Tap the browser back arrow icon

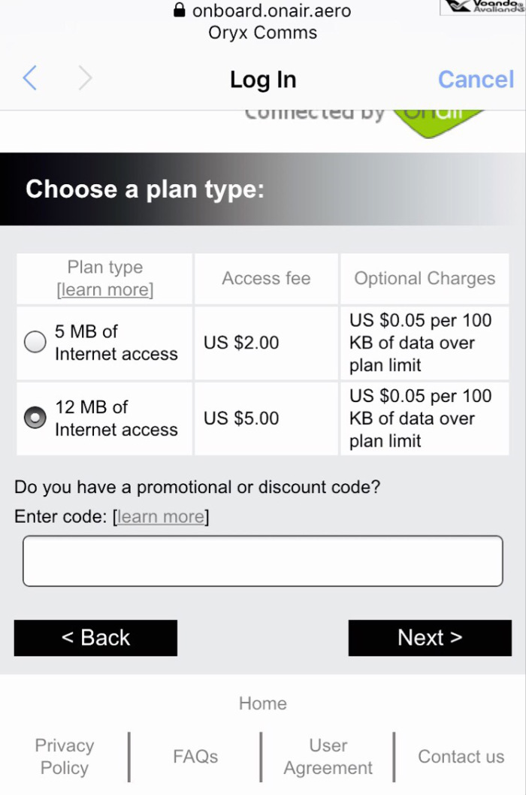point(29,78)
